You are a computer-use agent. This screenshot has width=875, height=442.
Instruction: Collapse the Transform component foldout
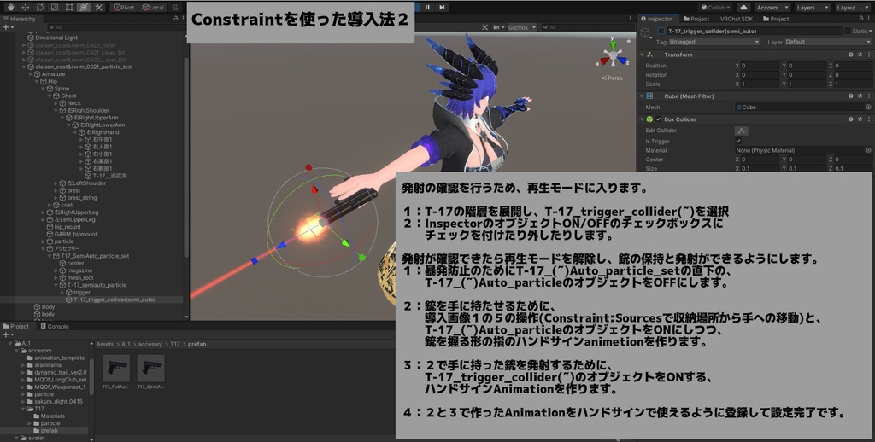pyautogui.click(x=642, y=55)
